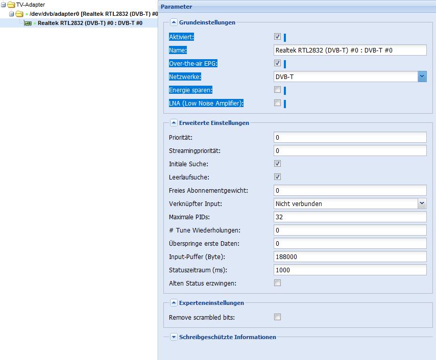Collapse the Grundeinstellungen section
Viewport: 436px width, 360px height.
(x=174, y=22)
